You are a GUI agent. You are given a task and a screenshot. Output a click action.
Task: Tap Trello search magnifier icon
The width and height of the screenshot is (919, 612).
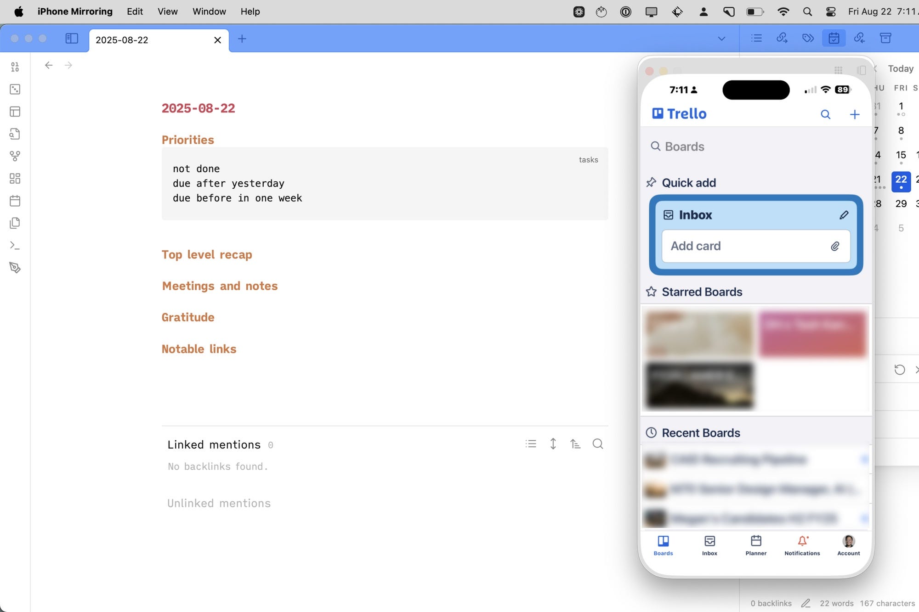825,114
